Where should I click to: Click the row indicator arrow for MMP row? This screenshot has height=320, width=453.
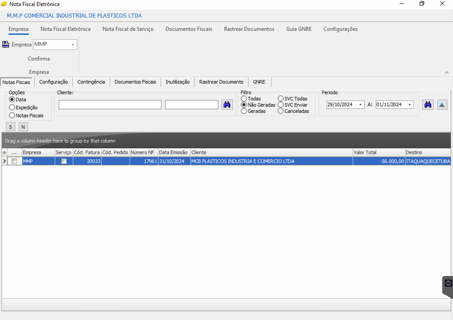click(x=4, y=161)
